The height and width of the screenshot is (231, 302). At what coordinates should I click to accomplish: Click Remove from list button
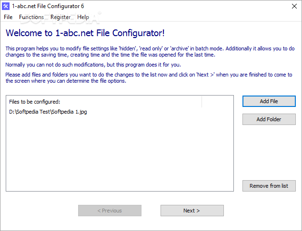(269, 186)
